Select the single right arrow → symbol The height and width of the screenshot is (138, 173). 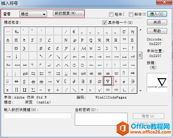pos(8,56)
